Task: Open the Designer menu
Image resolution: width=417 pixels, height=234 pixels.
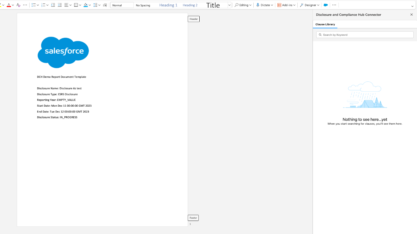Action: [x=310, y=5]
